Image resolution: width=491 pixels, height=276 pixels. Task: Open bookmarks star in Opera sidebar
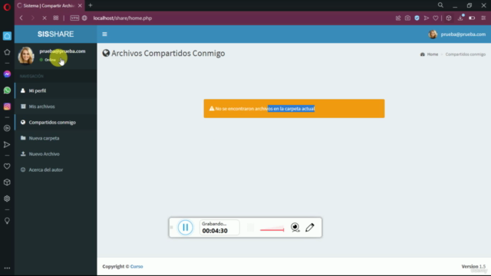7,52
